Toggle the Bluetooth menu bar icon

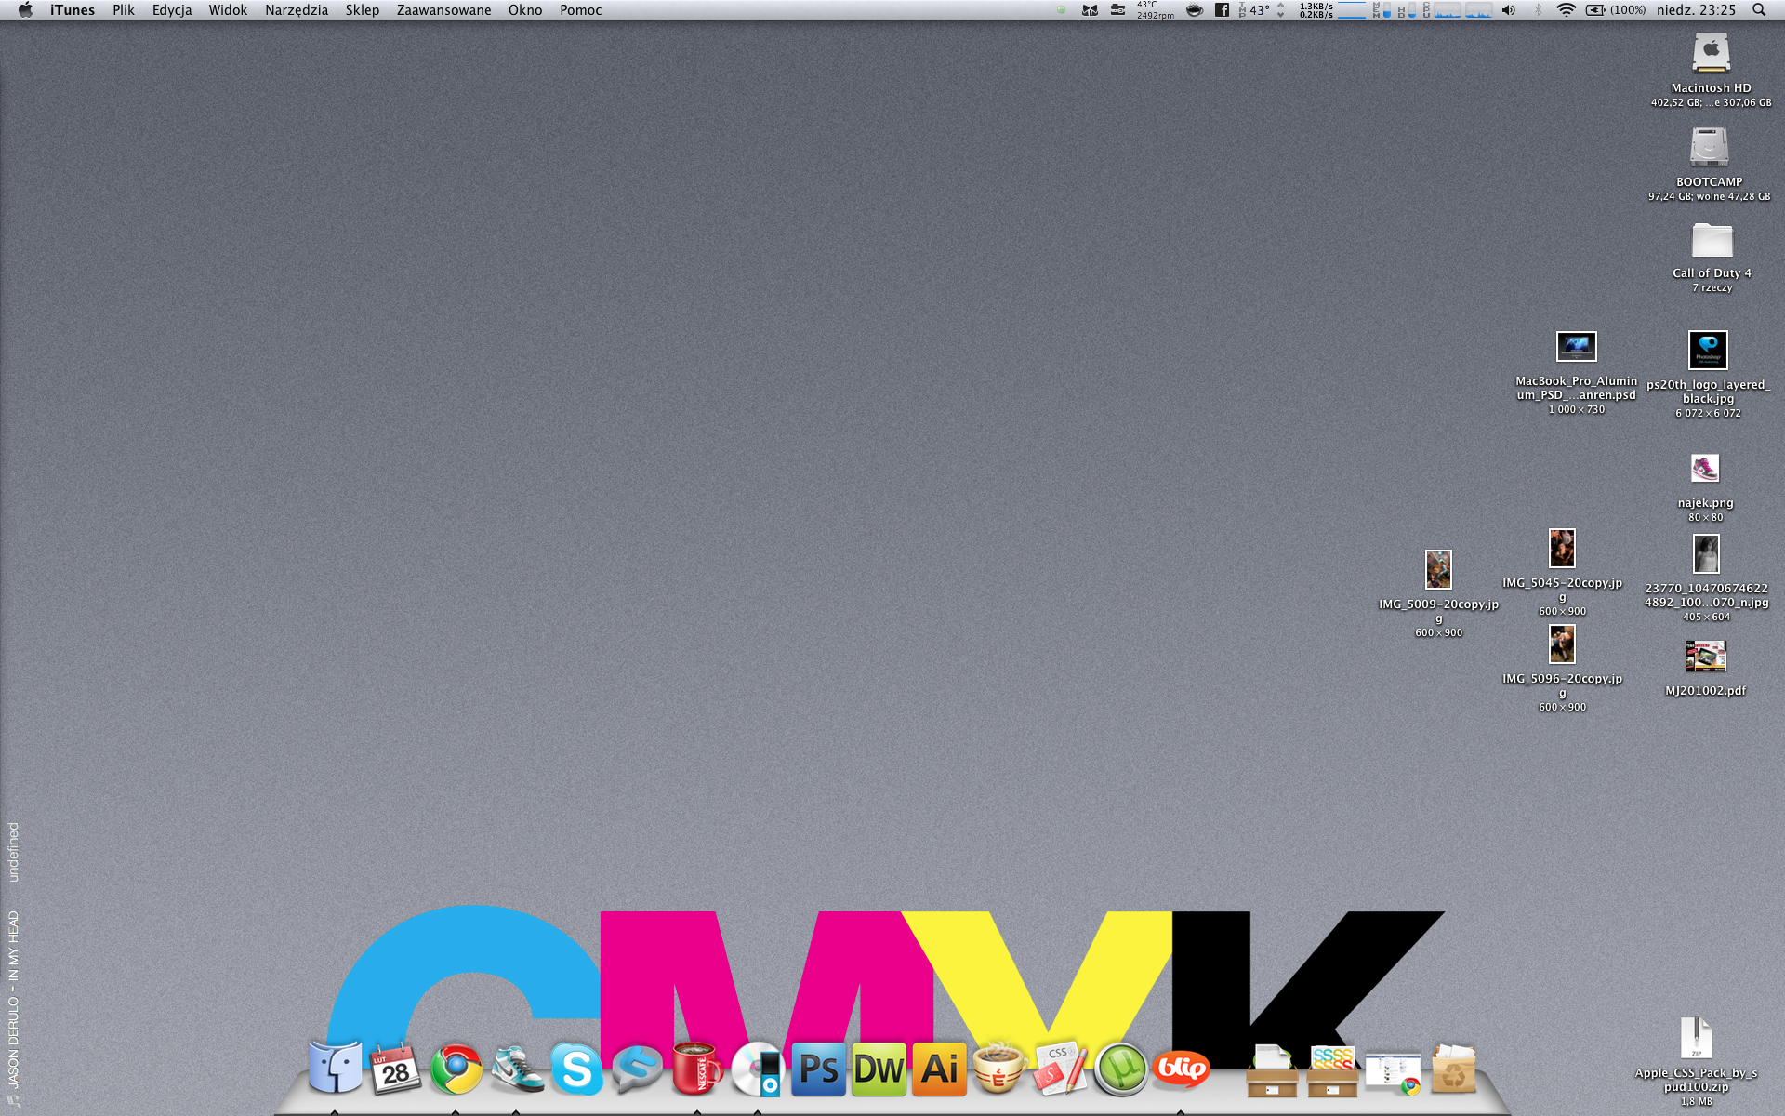[1538, 10]
